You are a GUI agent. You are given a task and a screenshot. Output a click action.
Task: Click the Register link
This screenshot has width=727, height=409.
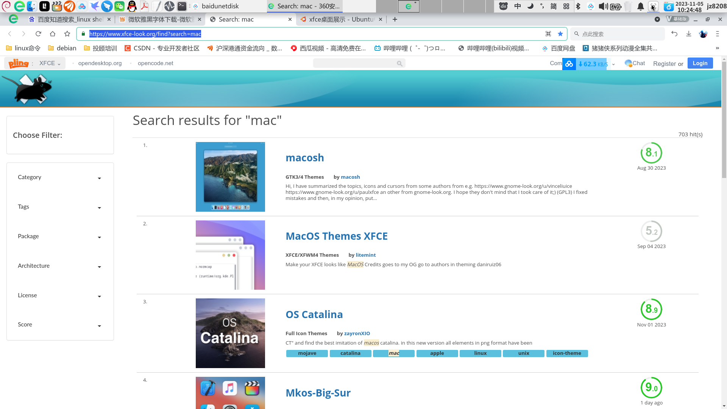pyautogui.click(x=664, y=64)
